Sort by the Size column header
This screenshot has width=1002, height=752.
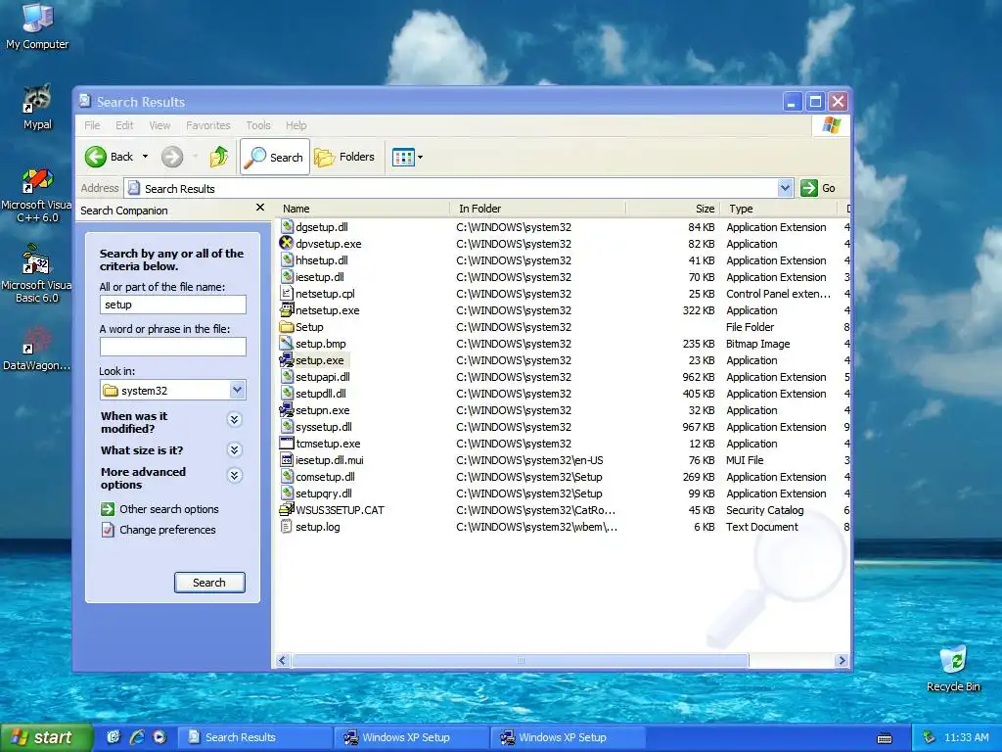point(673,209)
